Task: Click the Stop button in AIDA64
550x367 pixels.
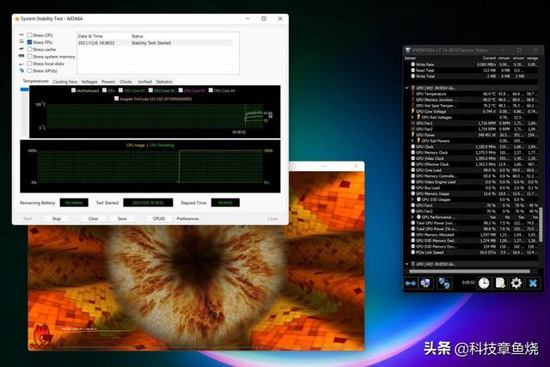Action: coord(57,218)
